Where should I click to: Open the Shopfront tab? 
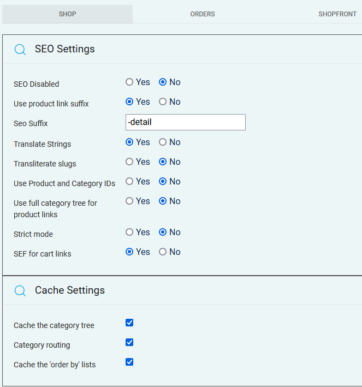pos(337,14)
